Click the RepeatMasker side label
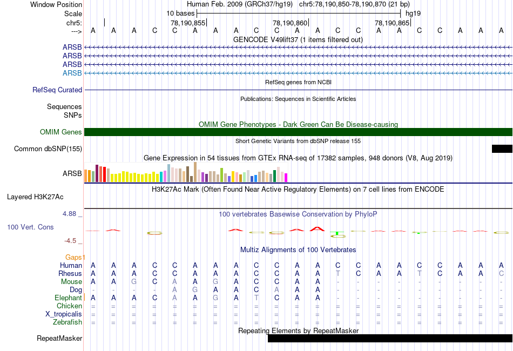Image resolution: width=513 pixels, height=351 pixels. 59,338
